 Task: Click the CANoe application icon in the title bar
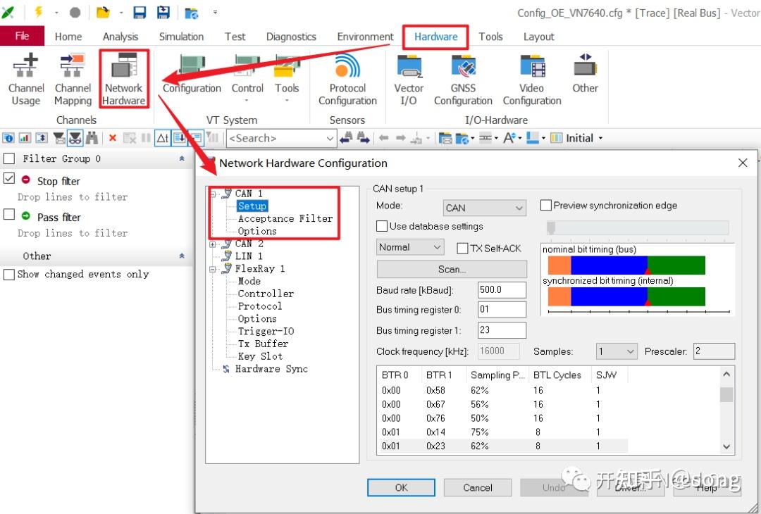click(x=8, y=12)
